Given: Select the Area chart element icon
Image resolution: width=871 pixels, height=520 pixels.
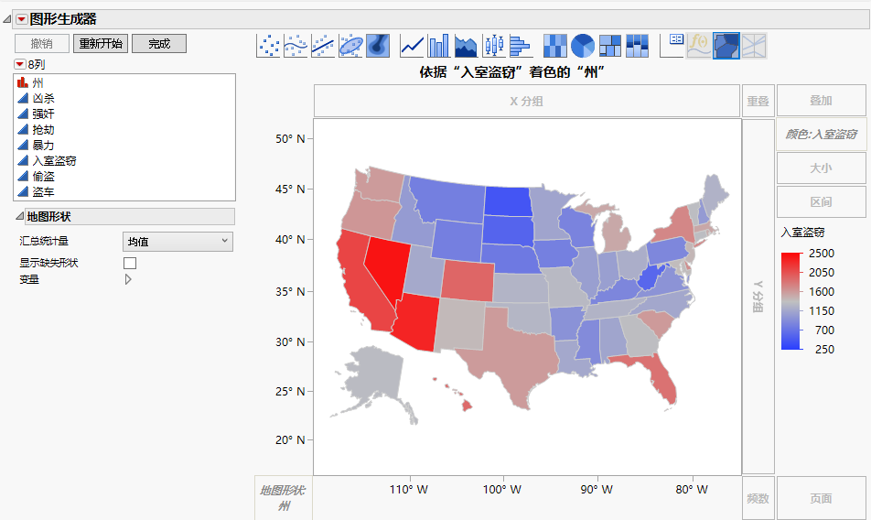Looking at the screenshot, I should click(x=467, y=46).
